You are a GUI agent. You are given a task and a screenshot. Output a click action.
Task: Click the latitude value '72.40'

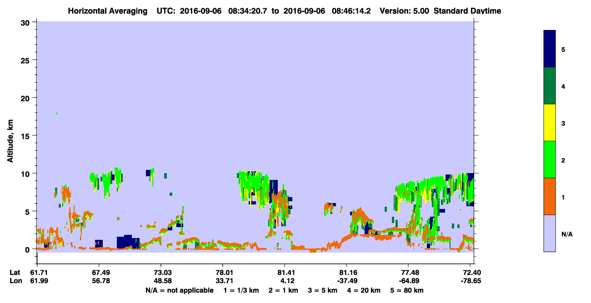tap(471, 273)
